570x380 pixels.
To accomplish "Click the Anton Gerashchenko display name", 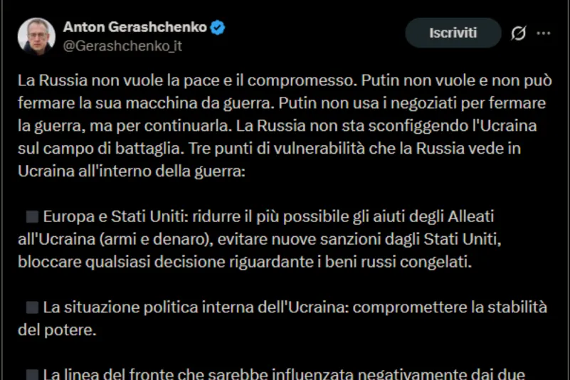I will click(x=134, y=27).
